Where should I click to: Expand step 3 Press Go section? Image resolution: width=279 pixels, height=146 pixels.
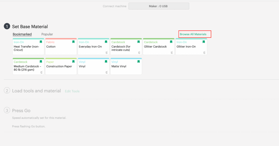[x=21, y=111]
